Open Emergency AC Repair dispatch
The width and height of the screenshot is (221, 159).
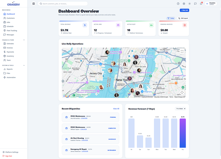[x=90, y=150]
